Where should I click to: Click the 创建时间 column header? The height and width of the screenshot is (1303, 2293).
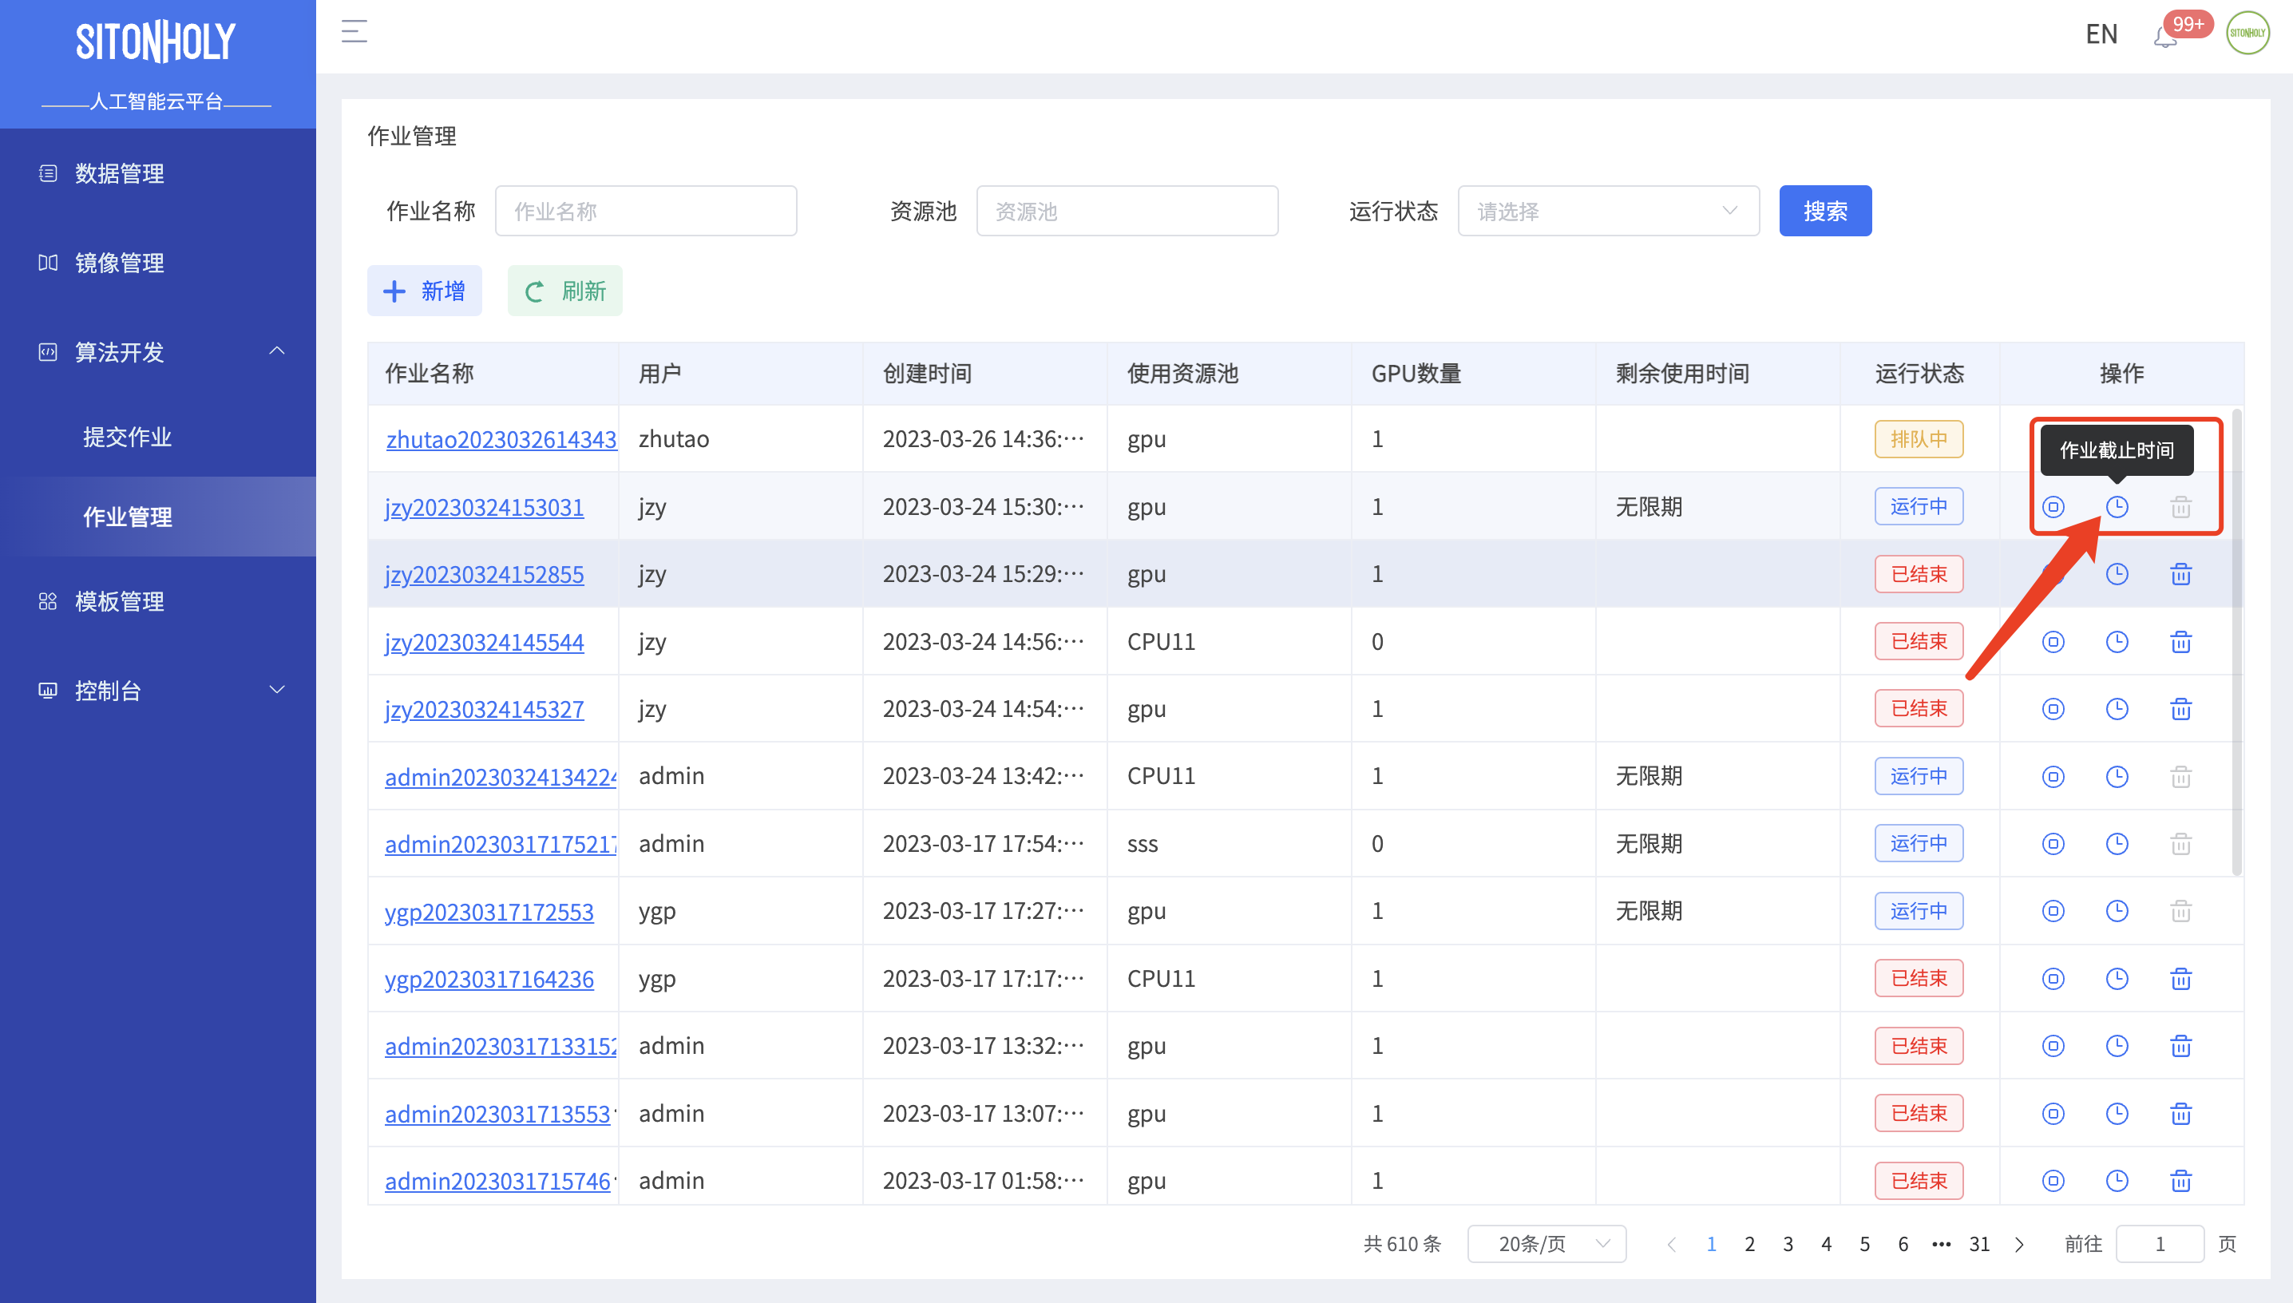pos(927,373)
